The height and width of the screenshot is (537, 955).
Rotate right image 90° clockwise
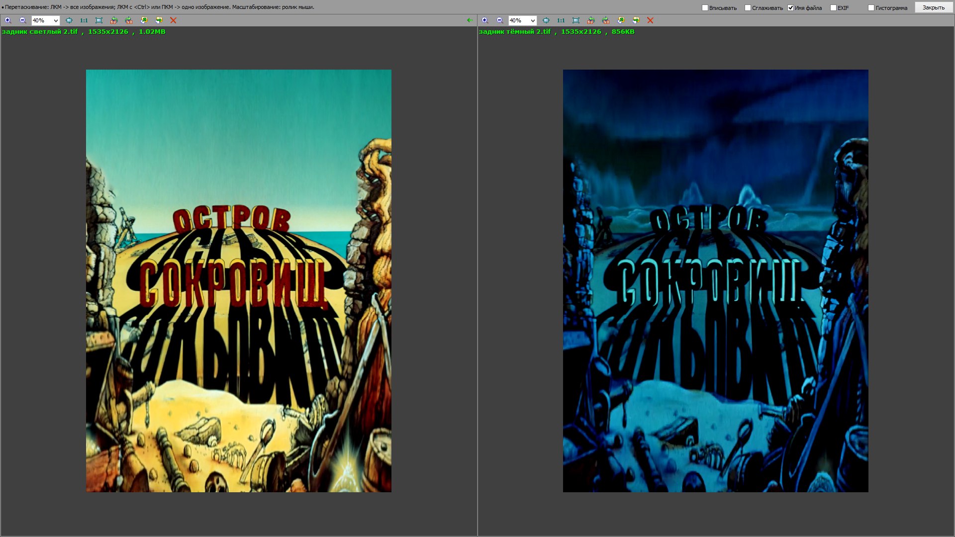coord(606,20)
